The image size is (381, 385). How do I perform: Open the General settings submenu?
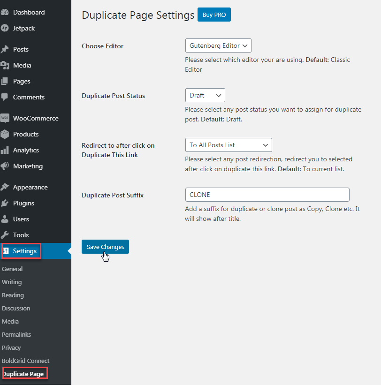tap(12, 269)
